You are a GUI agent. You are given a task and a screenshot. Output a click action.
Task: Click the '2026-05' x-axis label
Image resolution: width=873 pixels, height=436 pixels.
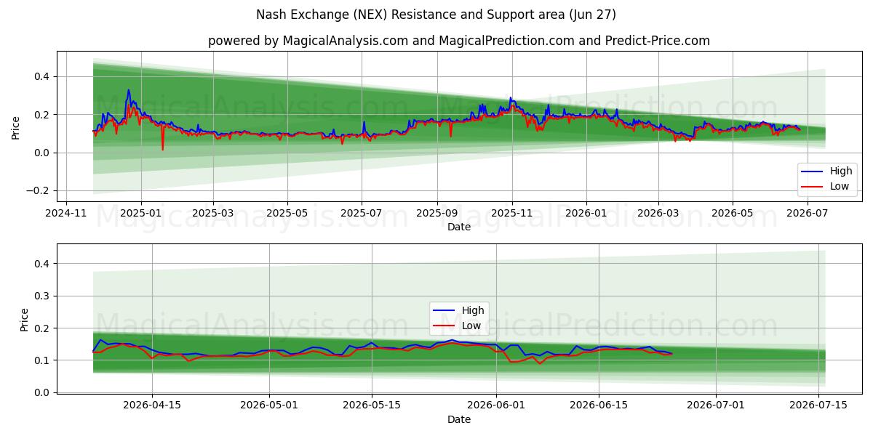coord(732,213)
